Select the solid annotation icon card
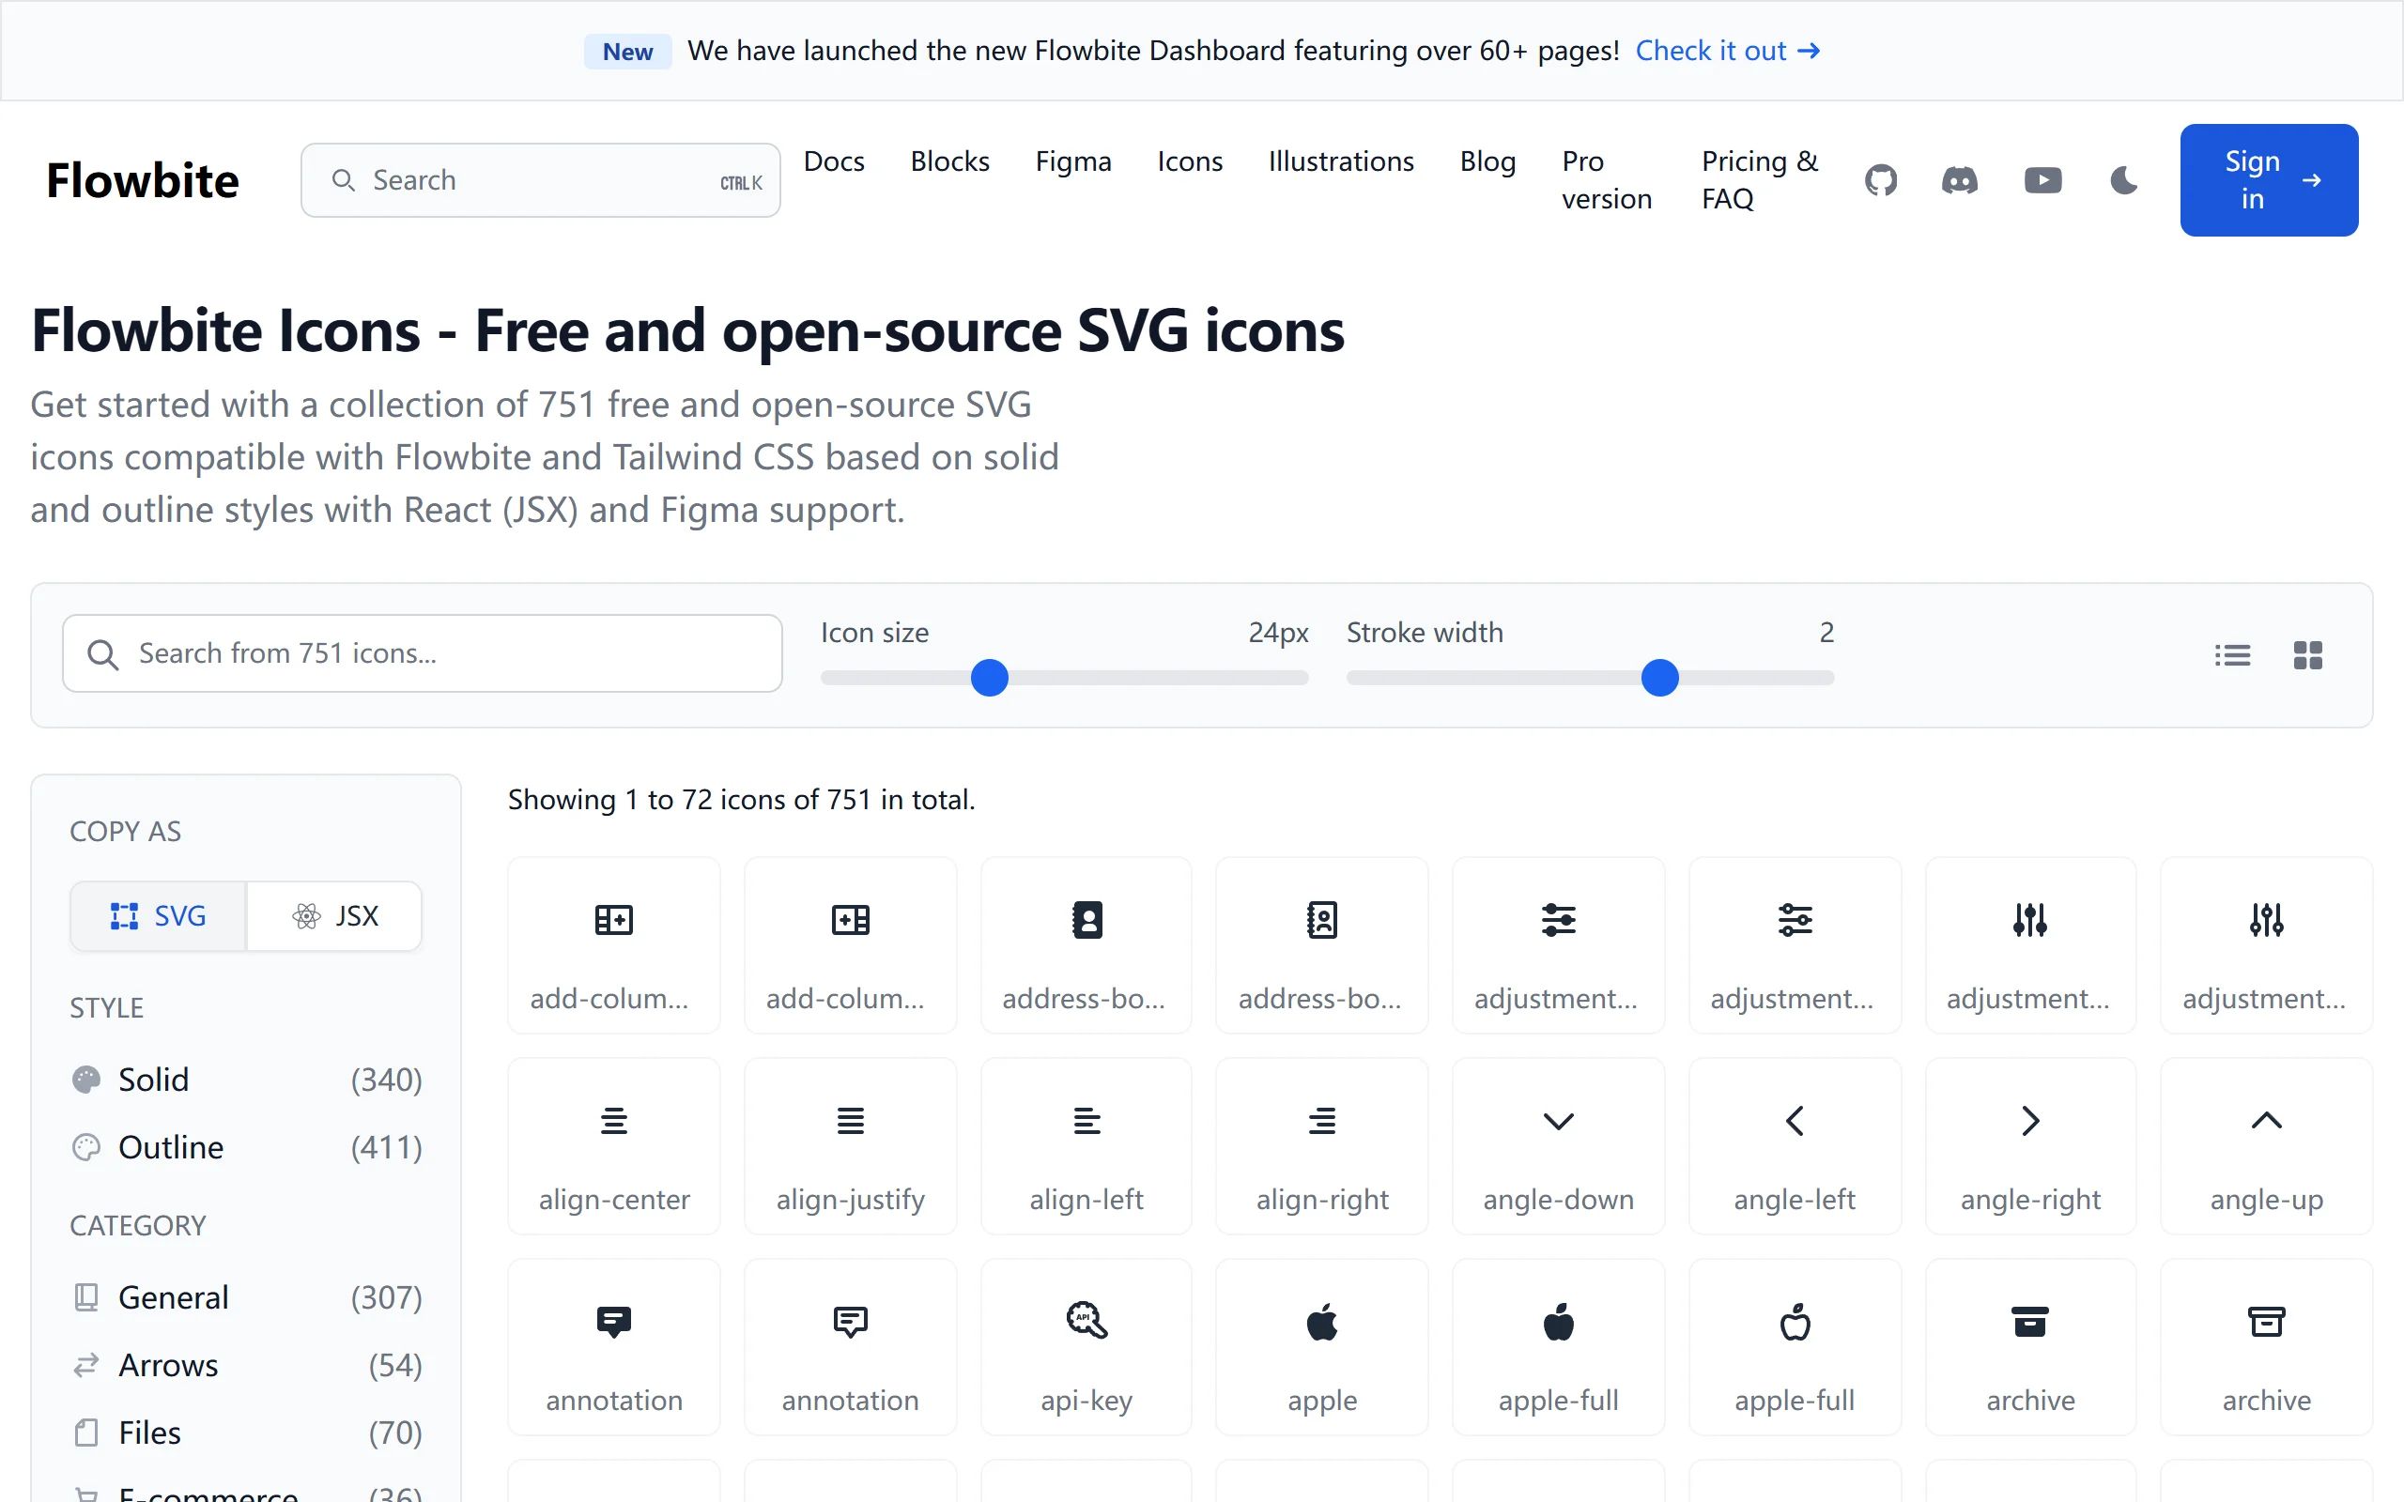Viewport: 2404px width, 1502px height. coord(614,1347)
